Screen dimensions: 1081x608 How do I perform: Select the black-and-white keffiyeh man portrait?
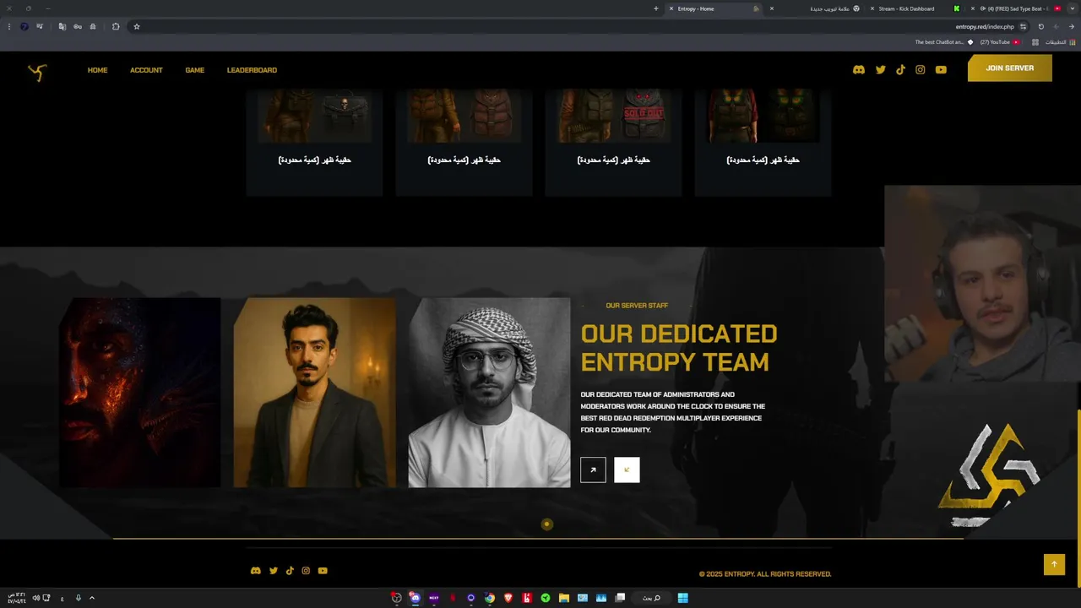click(x=489, y=393)
